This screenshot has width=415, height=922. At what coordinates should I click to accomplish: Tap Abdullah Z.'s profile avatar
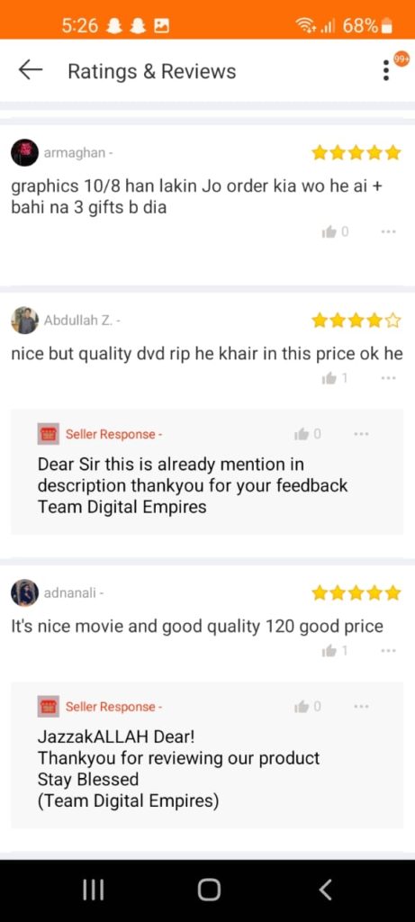24,321
